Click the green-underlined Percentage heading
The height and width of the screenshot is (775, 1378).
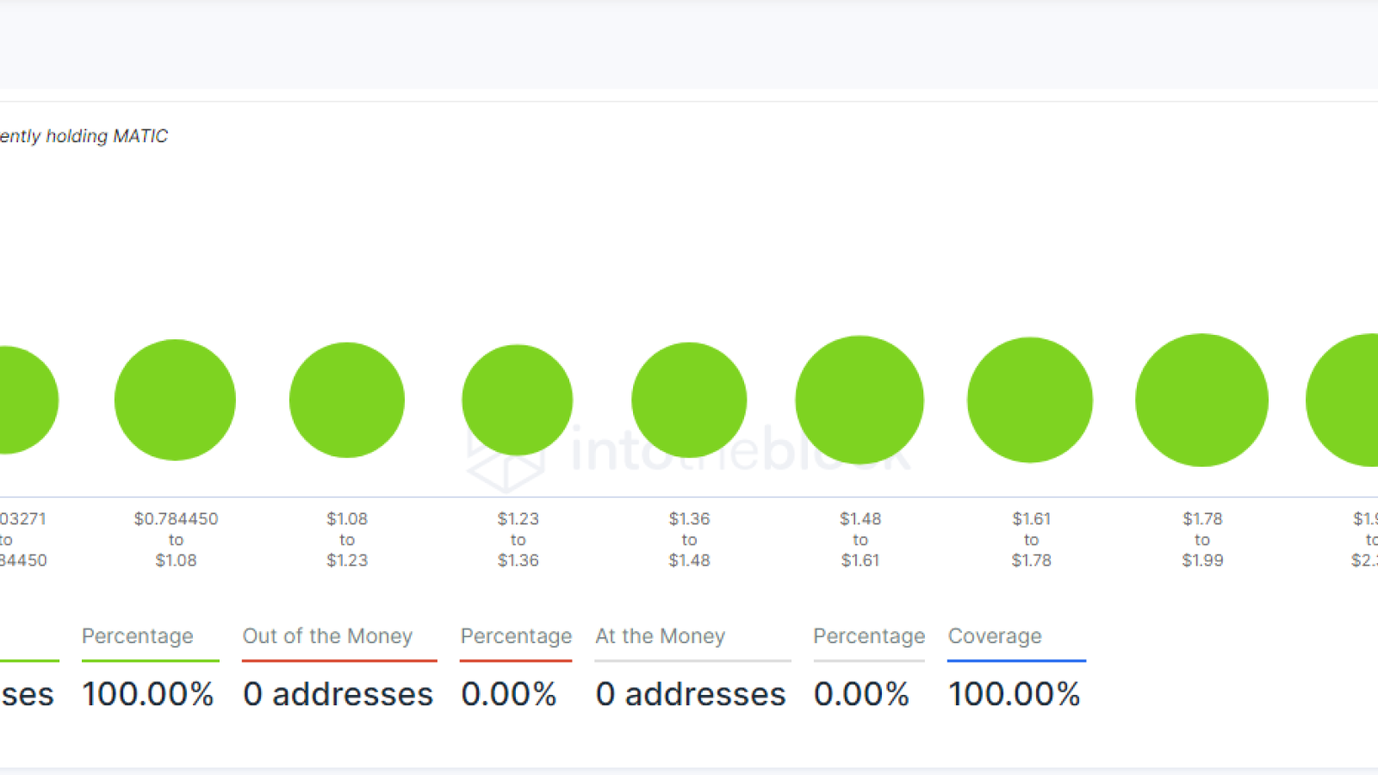tap(138, 636)
